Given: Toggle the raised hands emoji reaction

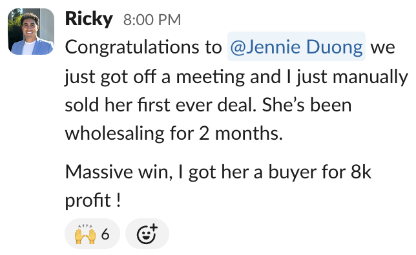Looking at the screenshot, I should (x=92, y=234).
